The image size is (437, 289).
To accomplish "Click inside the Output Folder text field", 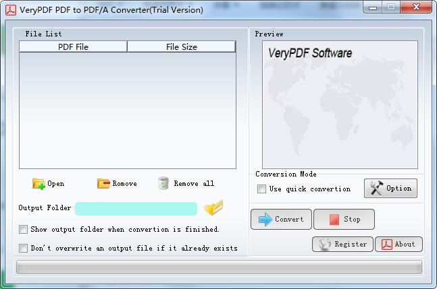I will pos(136,209).
